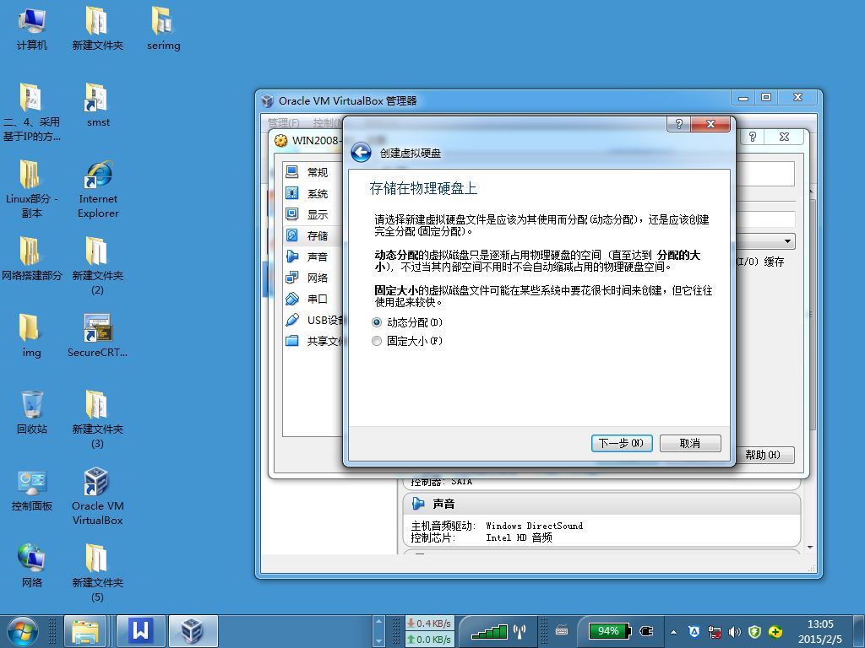865x648 pixels.
Task: Select the 控制面板 desktop icon
Action: 31,489
